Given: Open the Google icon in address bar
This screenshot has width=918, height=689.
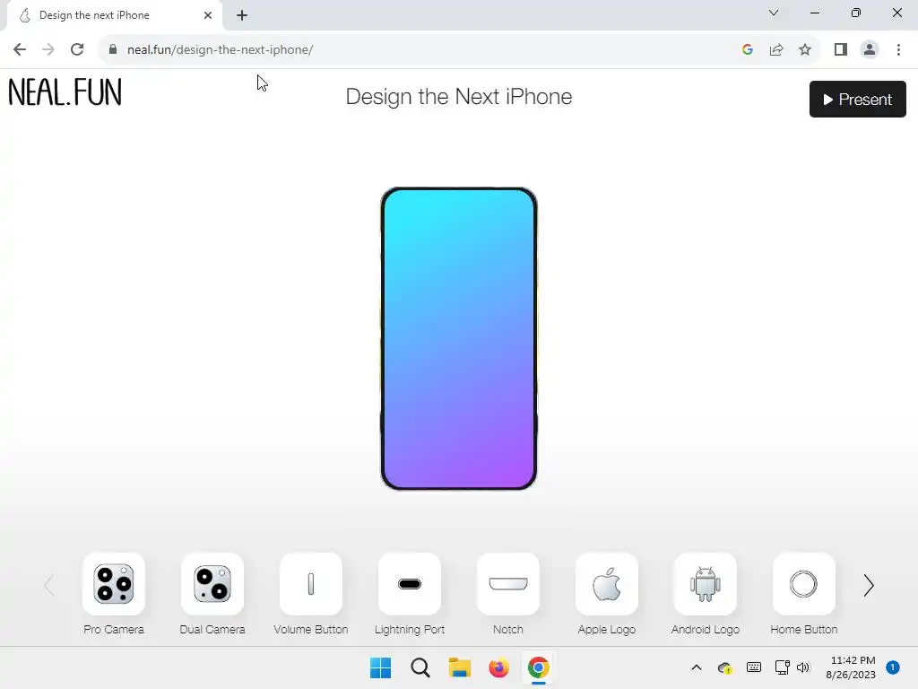Looking at the screenshot, I should point(747,49).
